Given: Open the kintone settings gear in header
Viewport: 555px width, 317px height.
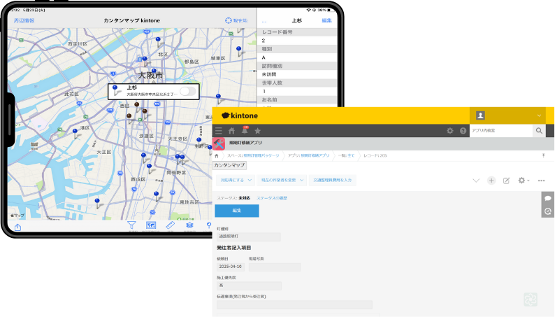Looking at the screenshot, I should [x=450, y=131].
